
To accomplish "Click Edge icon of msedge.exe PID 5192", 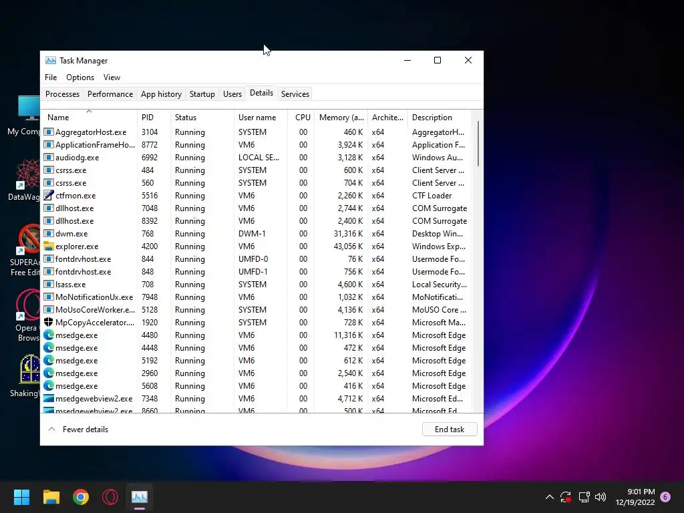I will tap(48, 360).
